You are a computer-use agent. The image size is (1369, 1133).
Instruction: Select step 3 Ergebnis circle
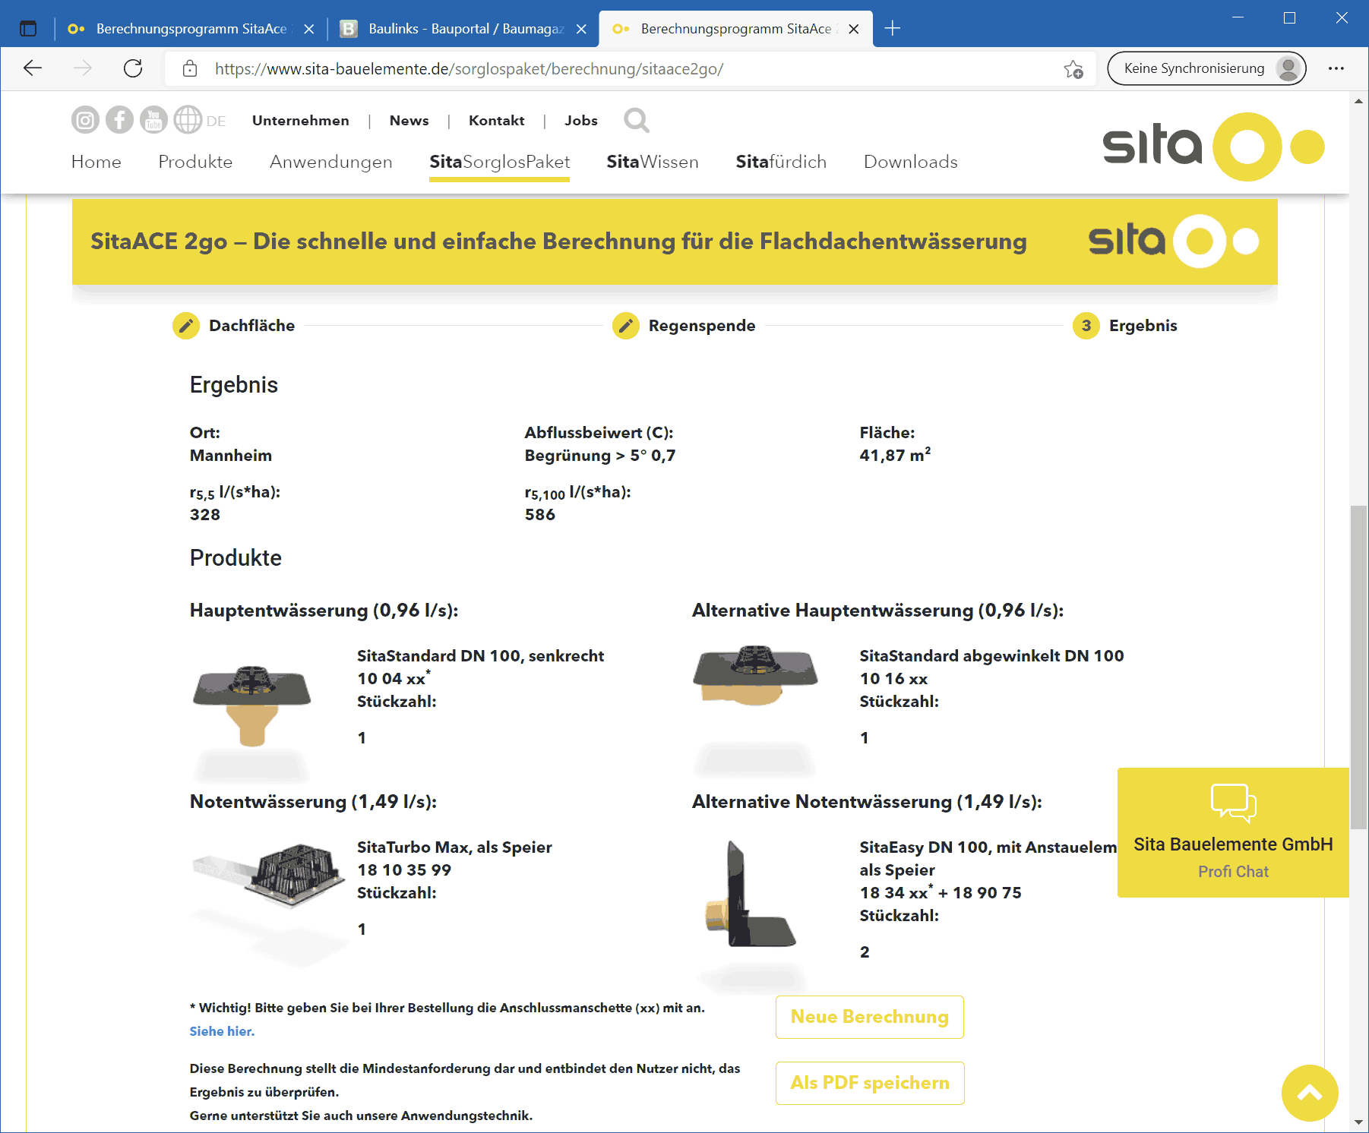point(1086,326)
